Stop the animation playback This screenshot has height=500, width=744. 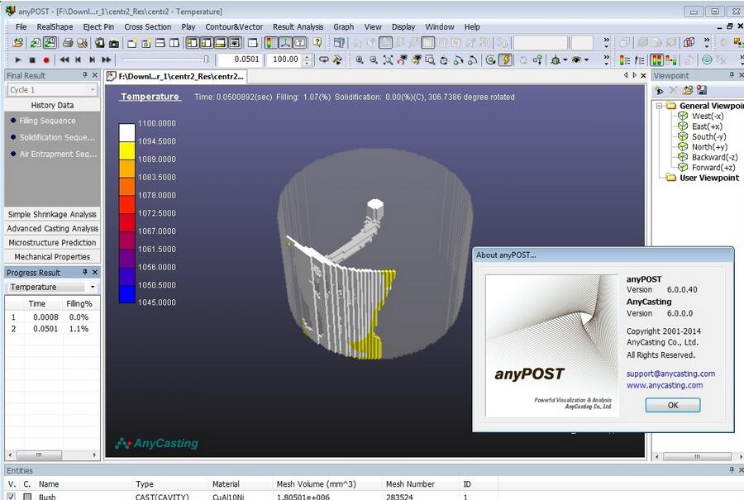32,60
